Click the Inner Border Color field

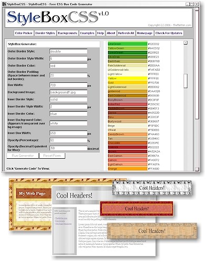[68, 114]
